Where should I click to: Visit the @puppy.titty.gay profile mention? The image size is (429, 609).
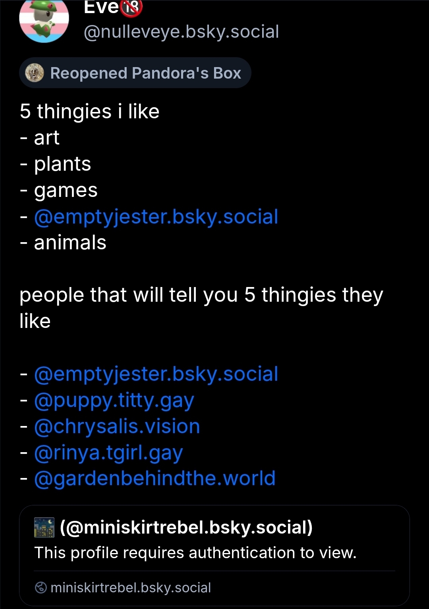pyautogui.click(x=114, y=400)
